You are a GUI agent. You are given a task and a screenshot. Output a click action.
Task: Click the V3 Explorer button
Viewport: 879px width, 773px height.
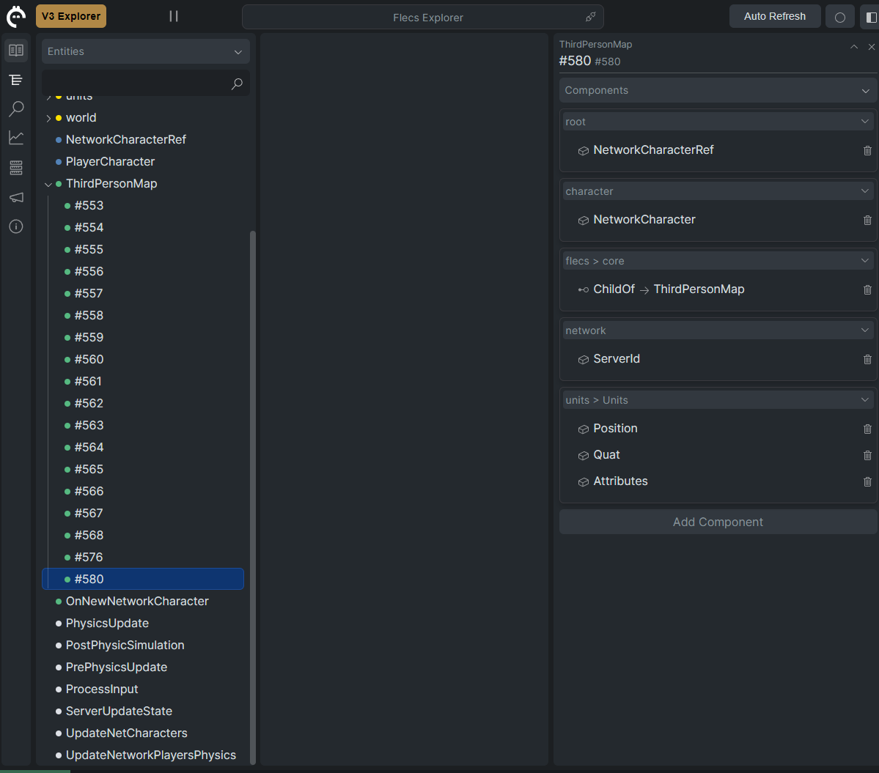click(71, 16)
